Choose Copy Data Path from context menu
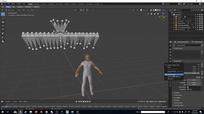 (x=174, y=71)
